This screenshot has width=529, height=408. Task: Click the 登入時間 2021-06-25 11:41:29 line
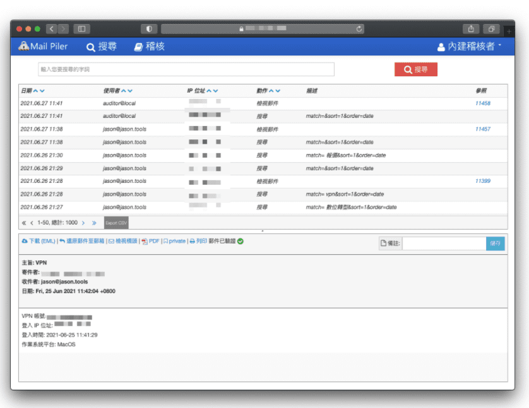60,335
